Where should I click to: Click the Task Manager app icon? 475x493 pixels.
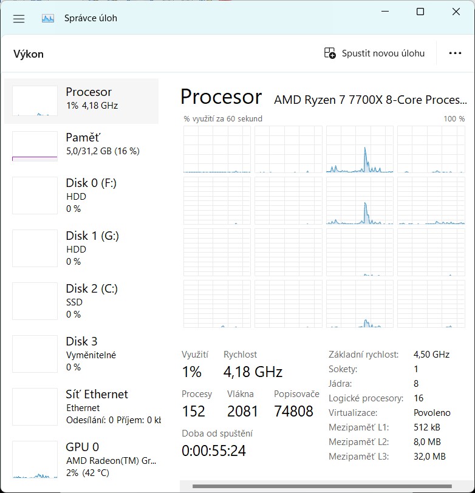coord(48,18)
